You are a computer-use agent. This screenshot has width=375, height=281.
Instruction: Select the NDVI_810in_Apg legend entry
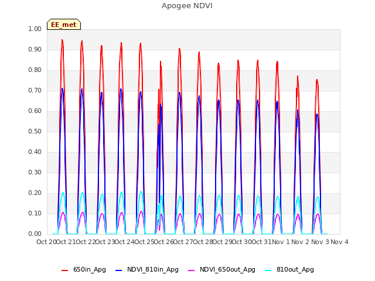click(x=147, y=270)
